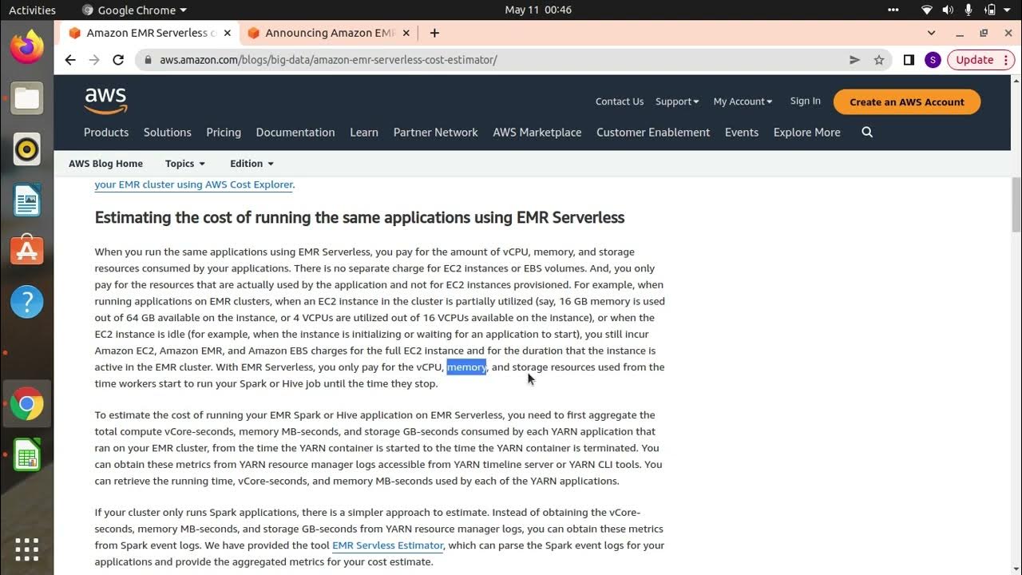Image resolution: width=1022 pixels, height=575 pixels.
Task: Open Files from the dock
Action: click(26, 98)
